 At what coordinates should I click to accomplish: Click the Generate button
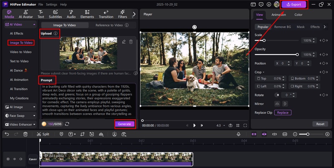click(x=124, y=124)
